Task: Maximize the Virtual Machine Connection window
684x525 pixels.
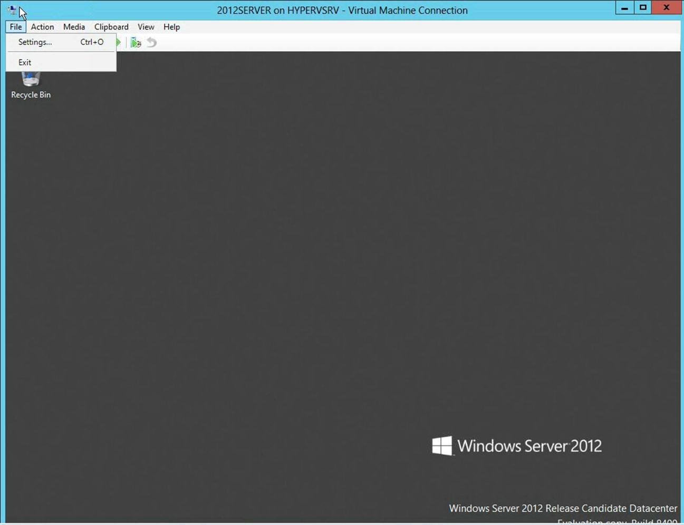Action: [x=643, y=8]
